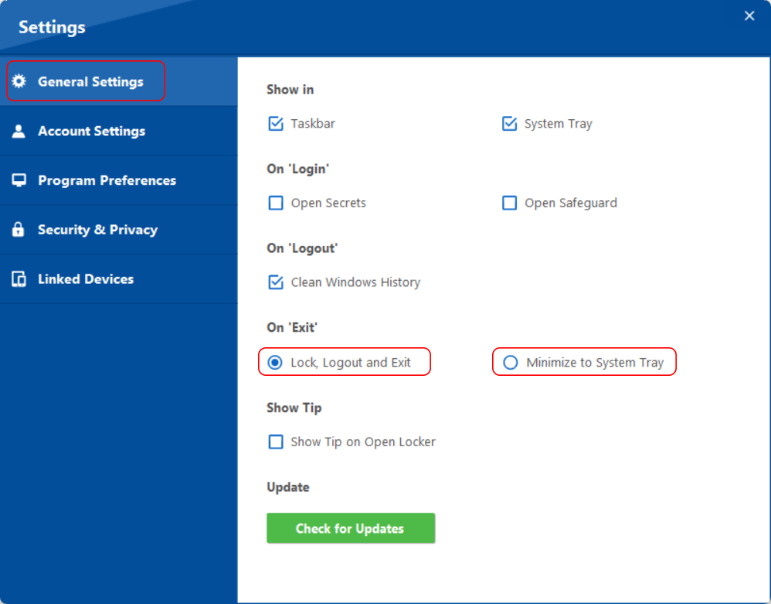Choose the Lock, Logout and Exit radio button
The image size is (771, 604).
(x=275, y=363)
